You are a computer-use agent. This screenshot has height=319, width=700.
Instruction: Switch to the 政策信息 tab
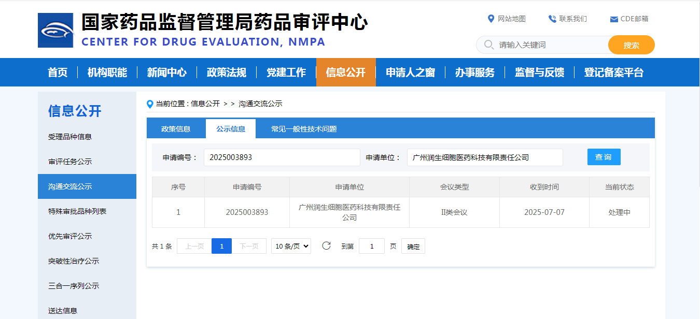(x=176, y=128)
